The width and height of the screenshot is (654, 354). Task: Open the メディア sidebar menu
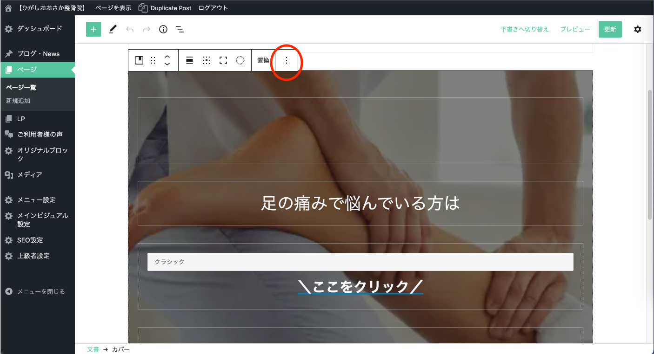[29, 175]
